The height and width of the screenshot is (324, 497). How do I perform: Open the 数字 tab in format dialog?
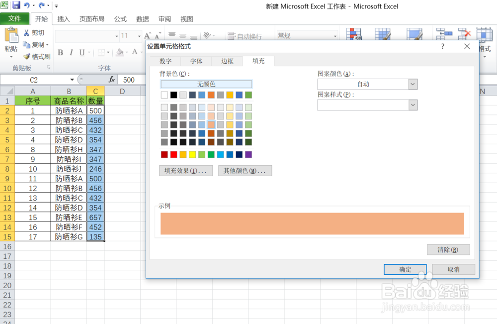pos(166,61)
